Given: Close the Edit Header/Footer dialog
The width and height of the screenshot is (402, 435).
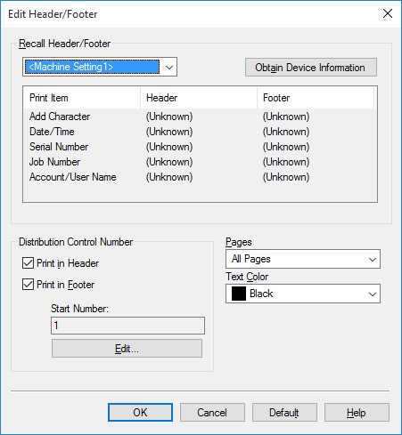Looking at the screenshot, I should (x=388, y=13).
